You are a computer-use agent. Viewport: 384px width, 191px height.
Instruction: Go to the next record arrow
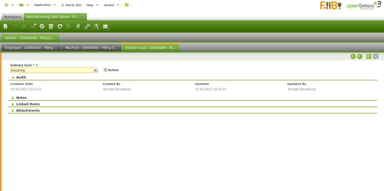click(x=360, y=56)
